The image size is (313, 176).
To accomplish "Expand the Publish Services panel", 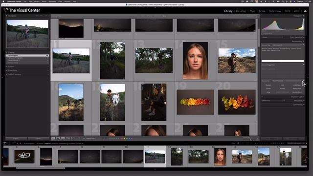I will pos(6,74).
